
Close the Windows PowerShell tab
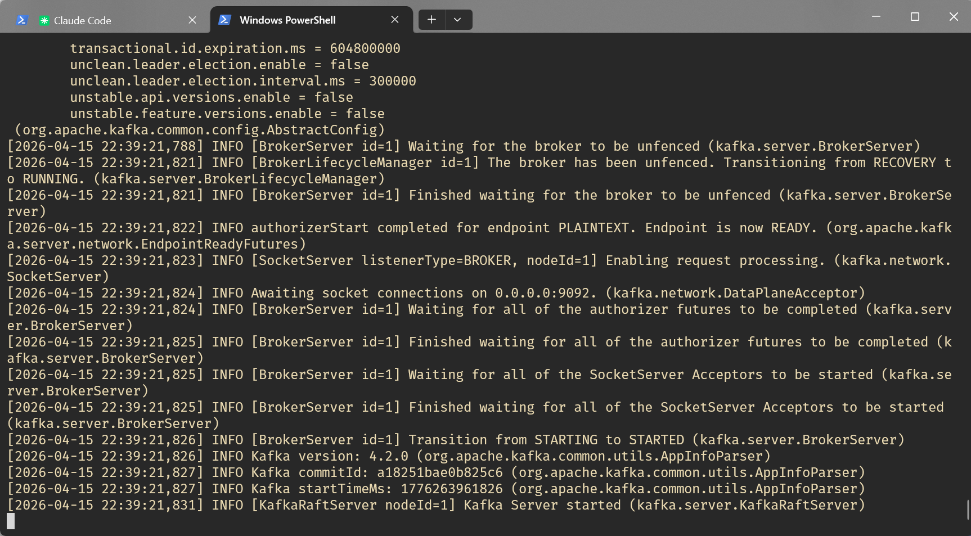point(395,20)
